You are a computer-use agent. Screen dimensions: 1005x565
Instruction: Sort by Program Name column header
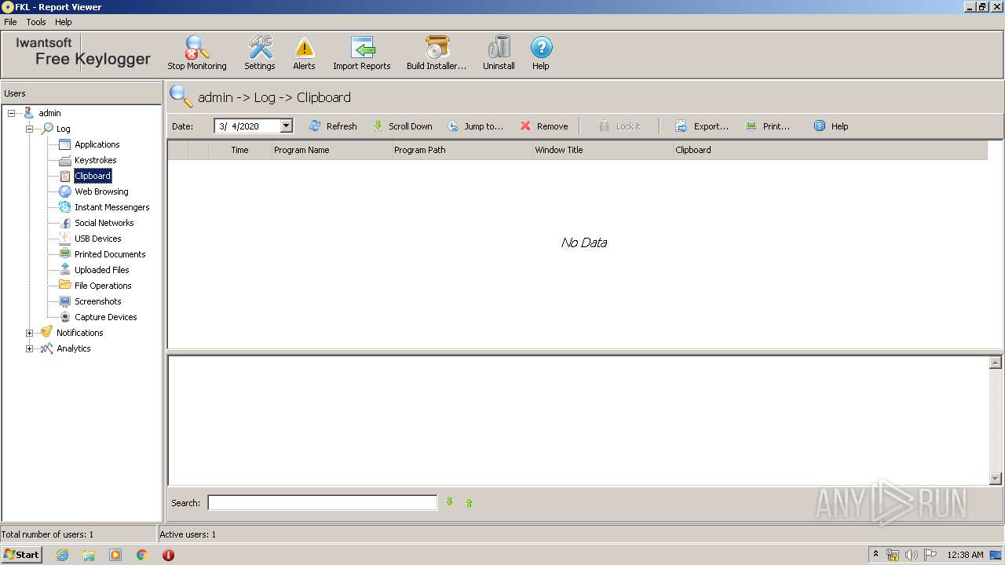tap(331, 150)
